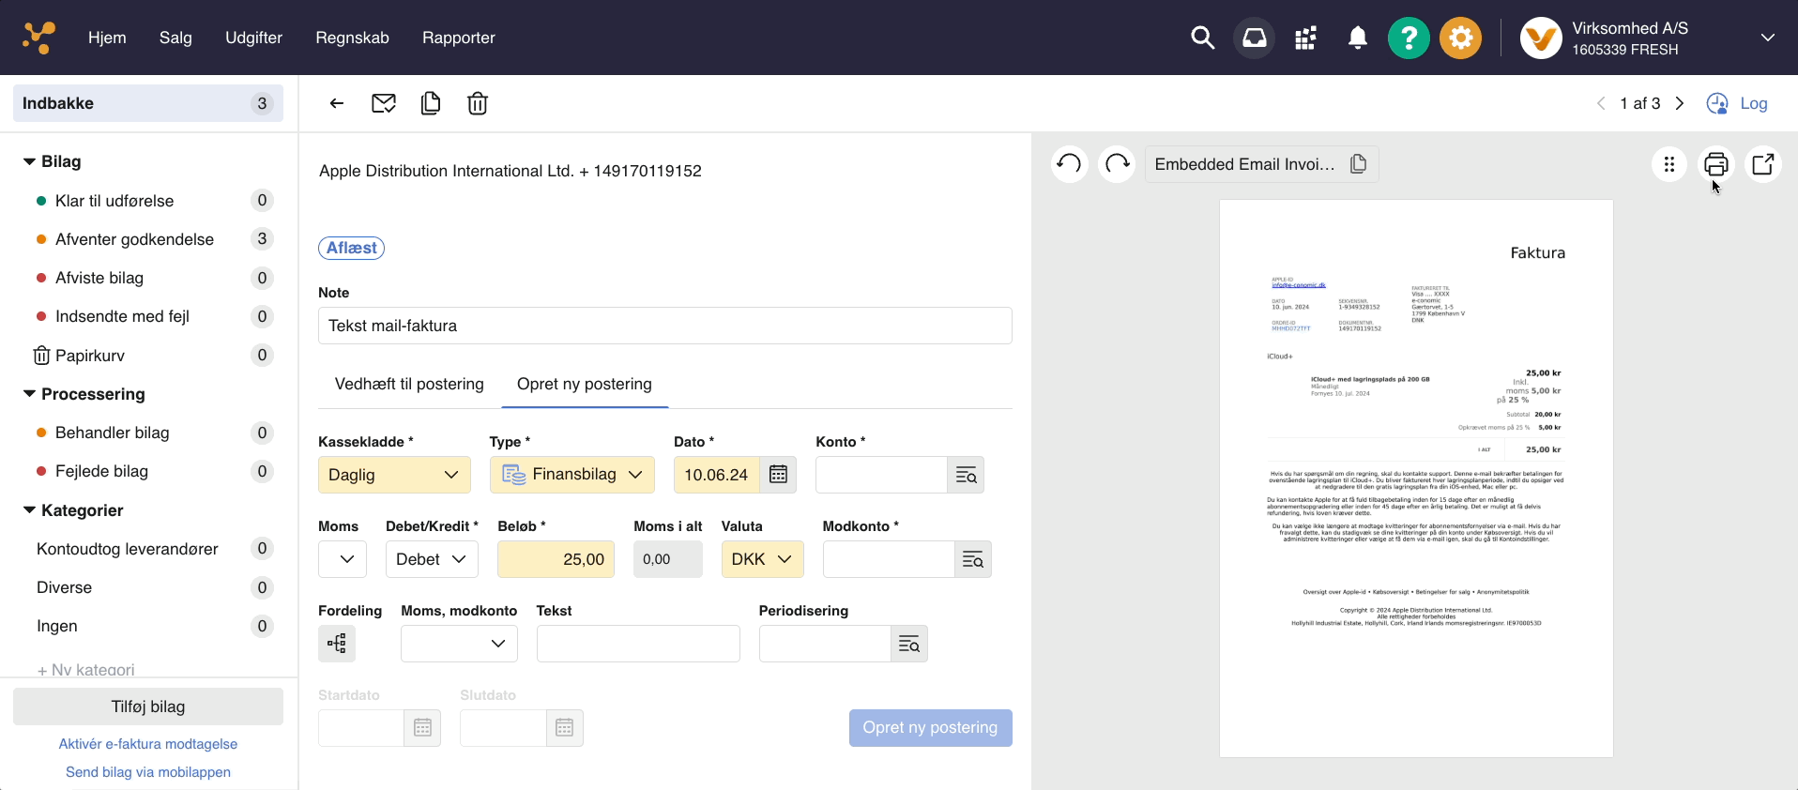This screenshot has height=790, width=1798.
Task: Open the Valuta dropdown showing DKK
Action: (762, 559)
